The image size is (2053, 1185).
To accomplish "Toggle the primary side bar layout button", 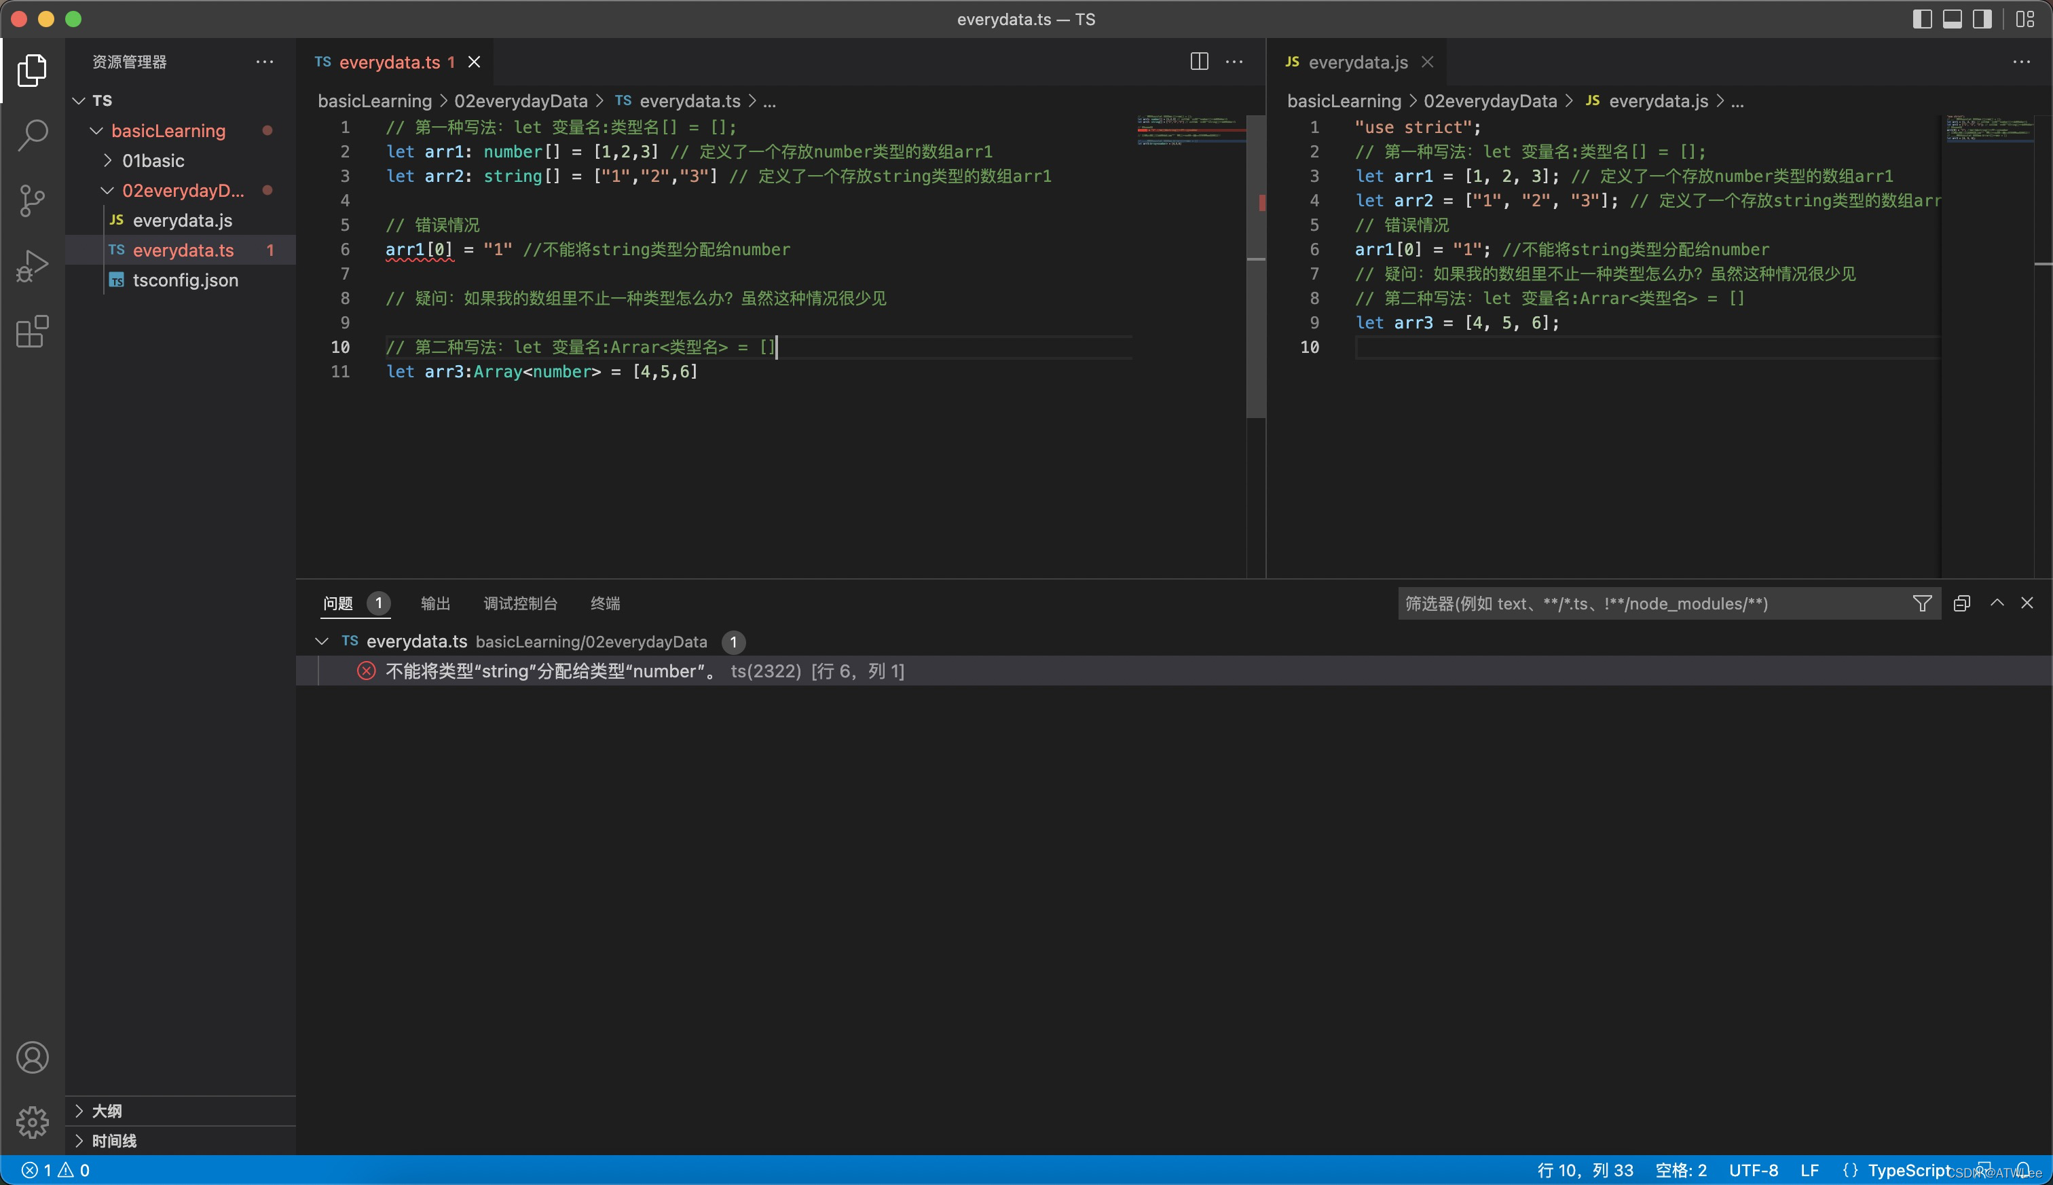I will (1922, 20).
